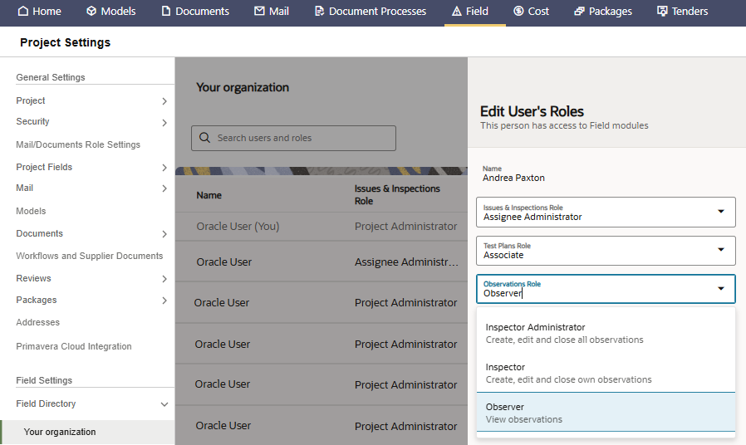Expand the Security settings section
The width and height of the screenshot is (746, 445).
click(164, 122)
